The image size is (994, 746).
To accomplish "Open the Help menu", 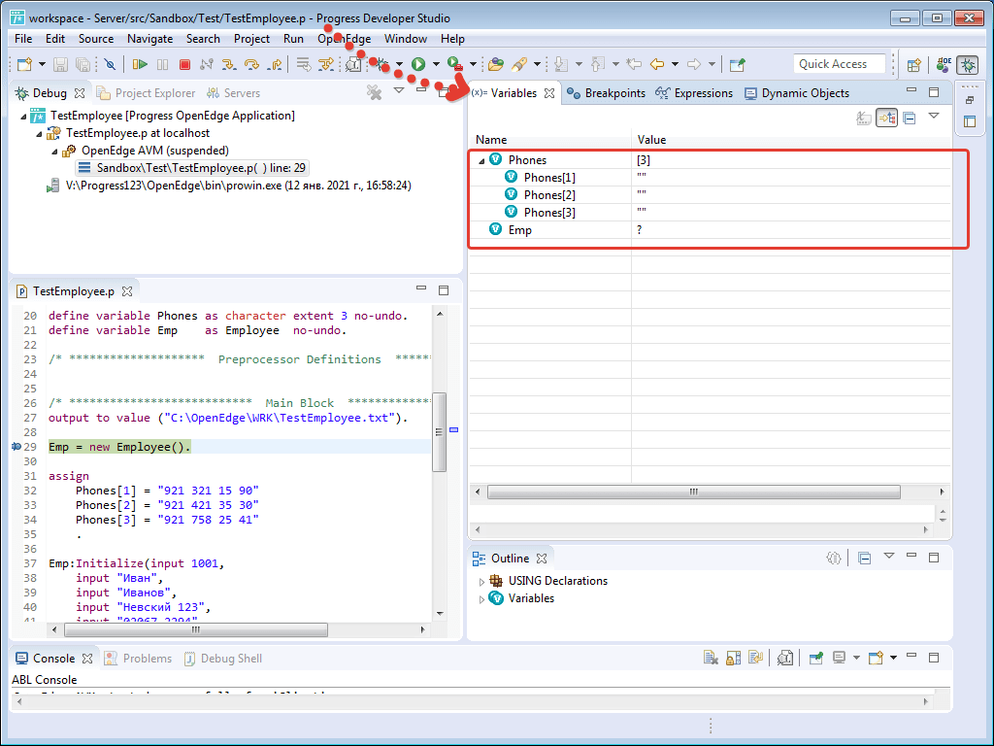I will point(452,39).
